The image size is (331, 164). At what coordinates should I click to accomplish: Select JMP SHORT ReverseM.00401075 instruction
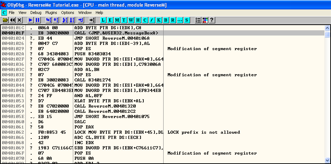pos(112,117)
